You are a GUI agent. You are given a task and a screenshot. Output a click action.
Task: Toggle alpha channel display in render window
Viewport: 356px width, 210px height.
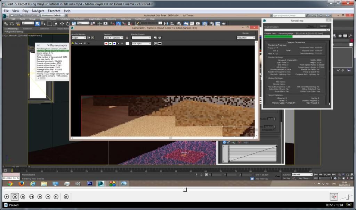pos(118,43)
